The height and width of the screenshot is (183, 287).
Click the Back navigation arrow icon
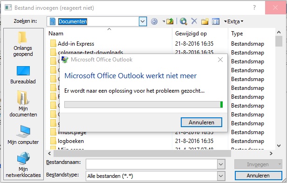point(154,21)
